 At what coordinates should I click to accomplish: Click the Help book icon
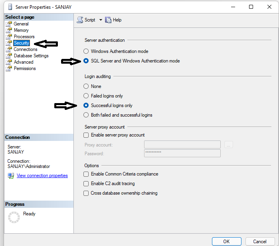(108, 20)
